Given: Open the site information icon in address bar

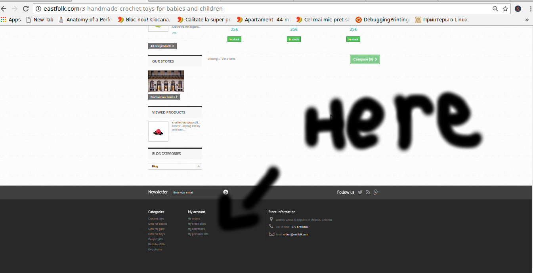Looking at the screenshot, I should pos(38,9).
